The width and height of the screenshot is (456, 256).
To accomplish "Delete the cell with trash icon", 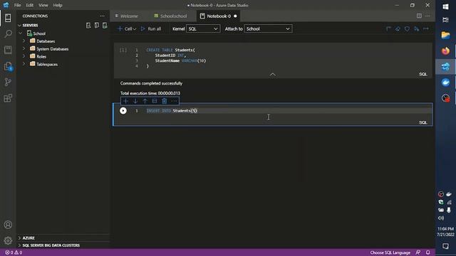I will (165, 101).
